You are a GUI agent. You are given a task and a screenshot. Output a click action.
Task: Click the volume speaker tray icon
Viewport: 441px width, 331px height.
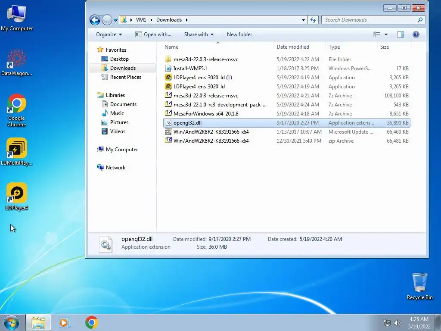(398, 323)
